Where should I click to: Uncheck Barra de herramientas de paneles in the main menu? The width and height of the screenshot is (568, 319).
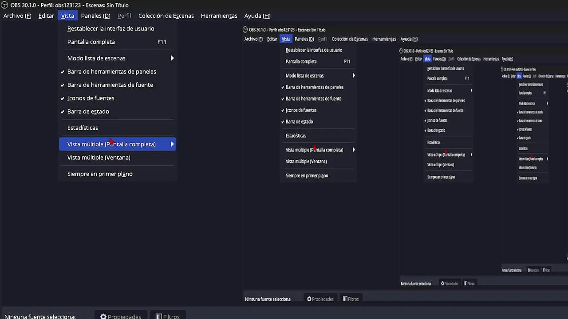[111, 71]
